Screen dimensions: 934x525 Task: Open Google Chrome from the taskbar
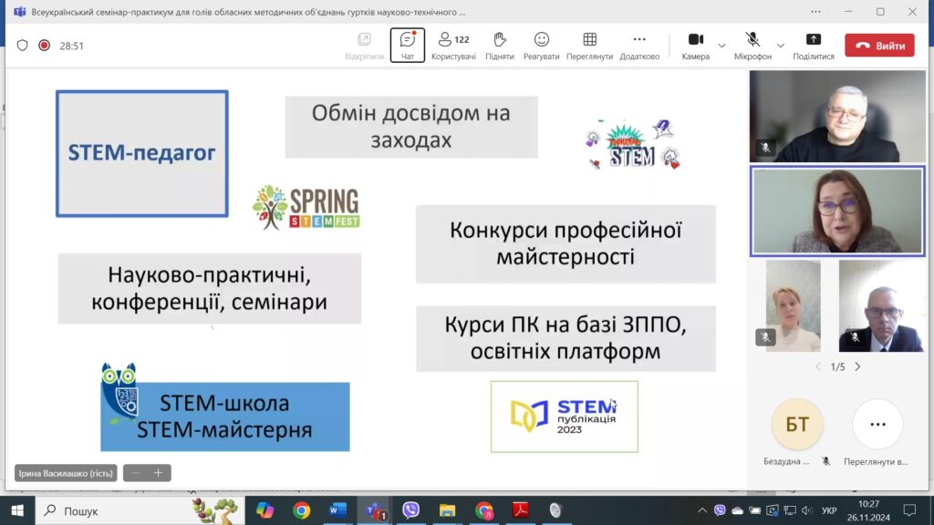301,510
